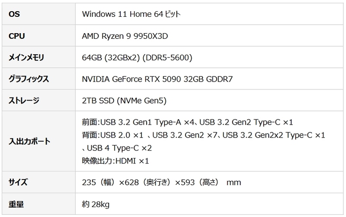346x217 pixels.
Task: Click the 背面 USB 2.0 ports line
Action: 203,135
